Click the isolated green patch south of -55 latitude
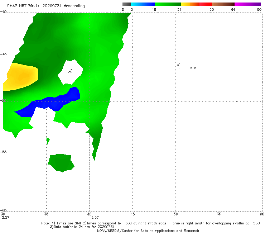The image size is (265, 233). 61,163
